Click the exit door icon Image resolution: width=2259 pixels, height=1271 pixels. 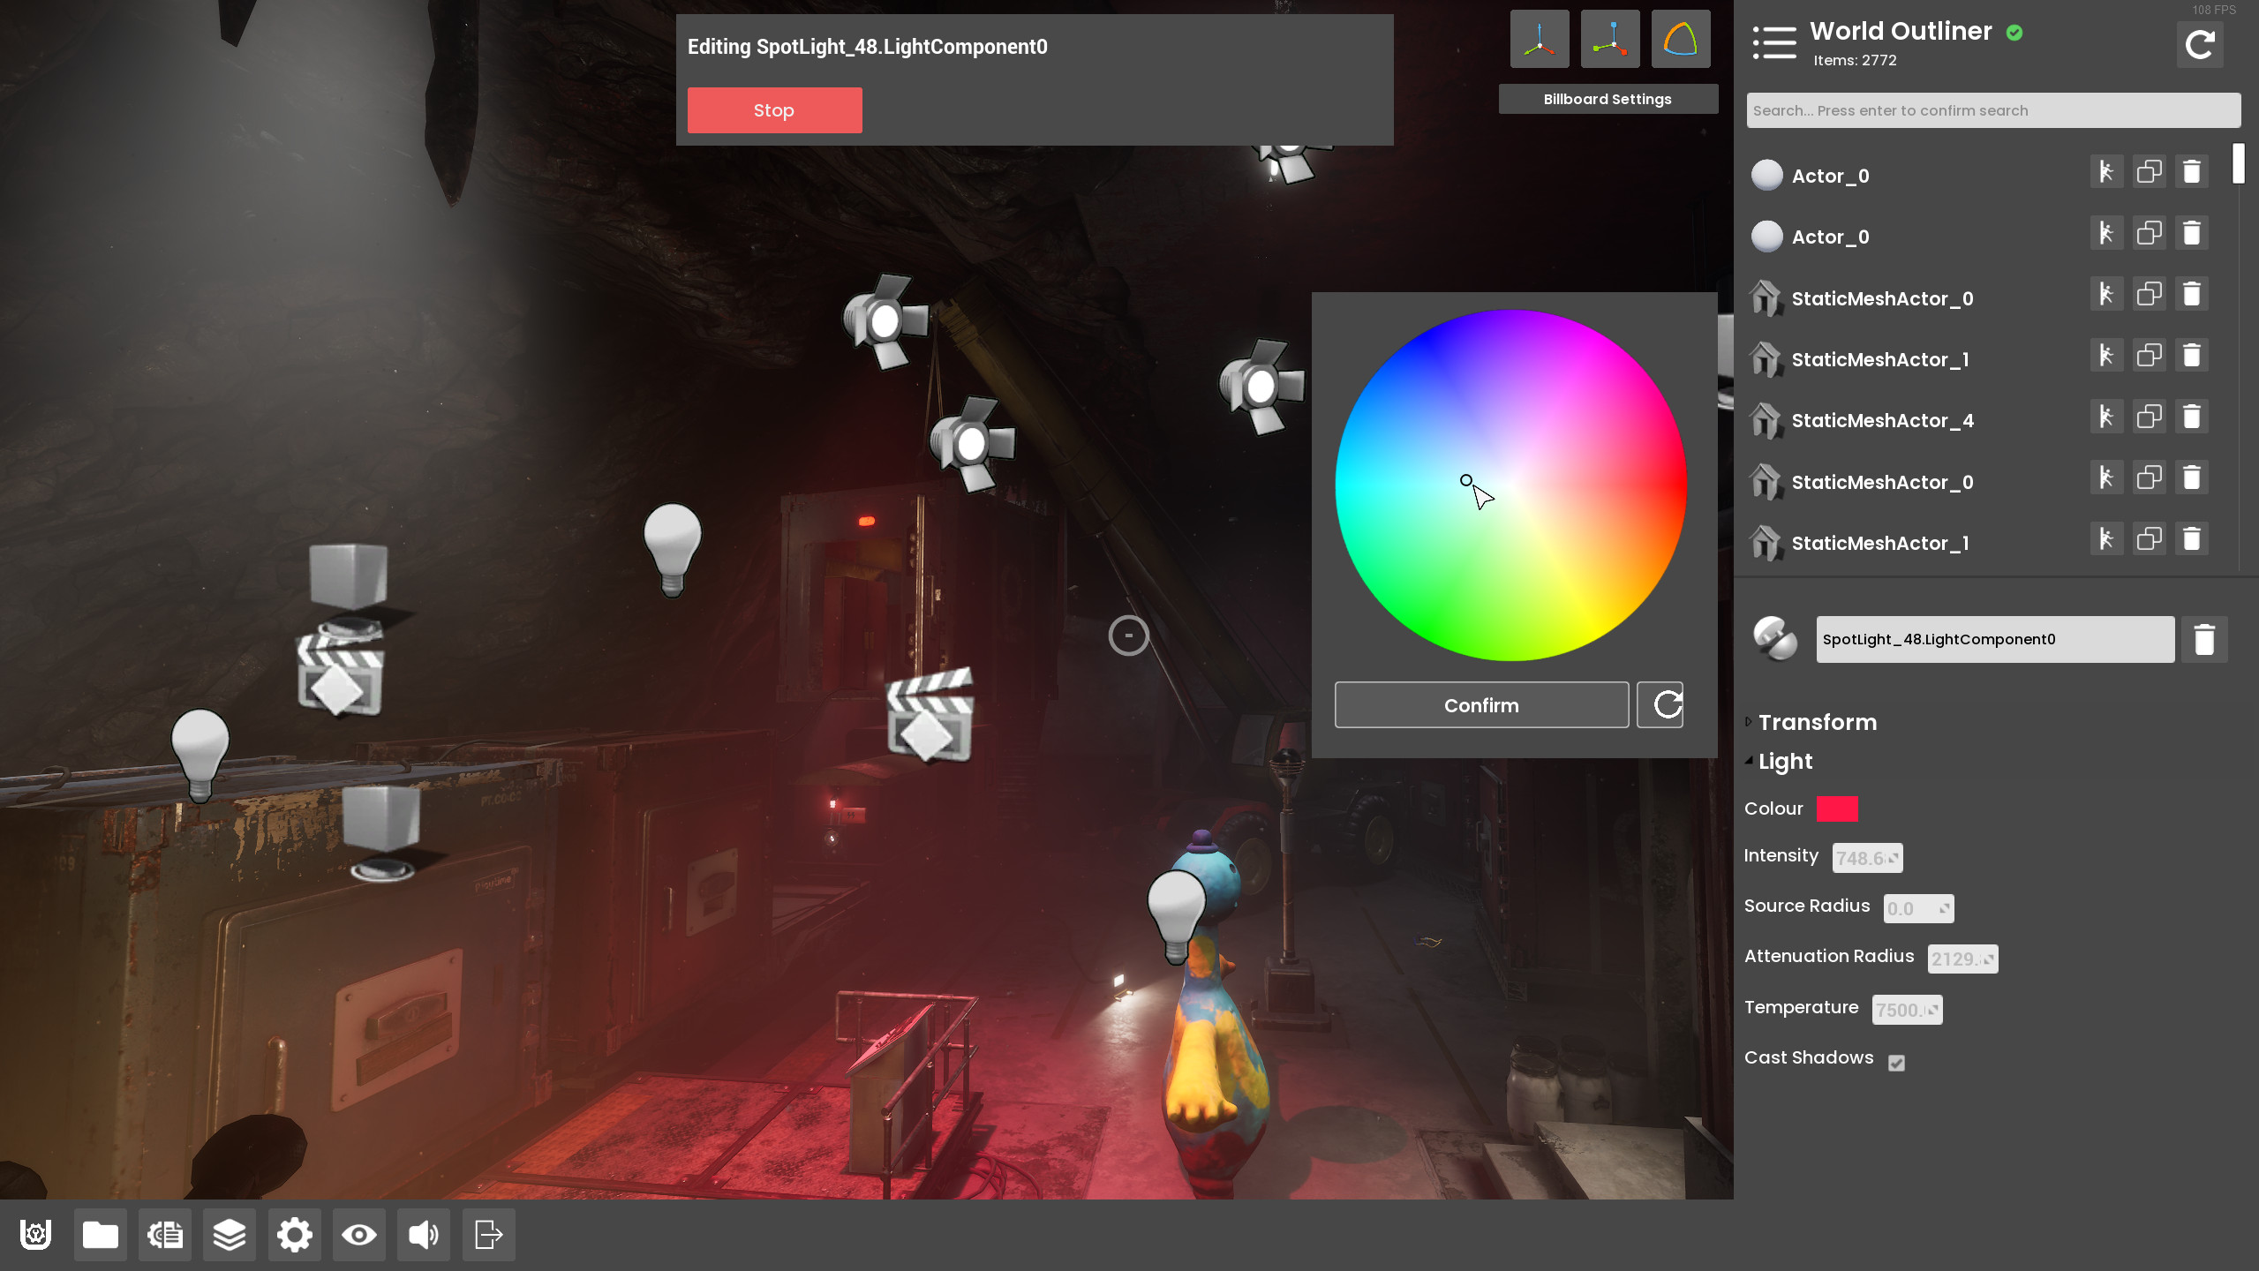[x=488, y=1234]
